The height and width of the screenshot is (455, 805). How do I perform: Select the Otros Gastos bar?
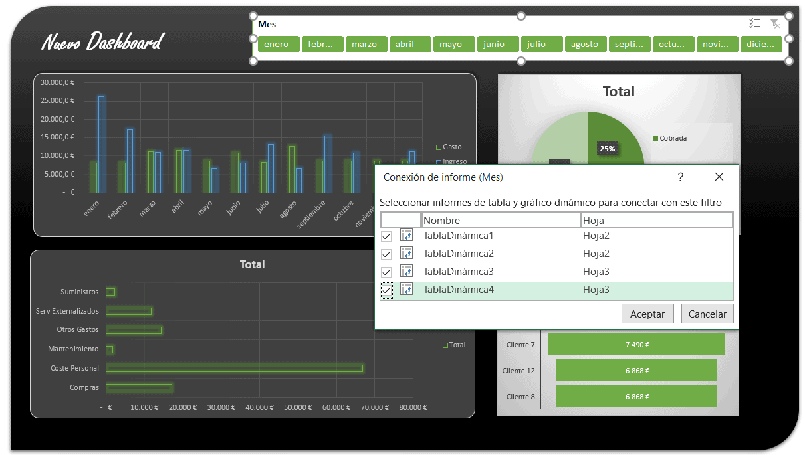[134, 330]
